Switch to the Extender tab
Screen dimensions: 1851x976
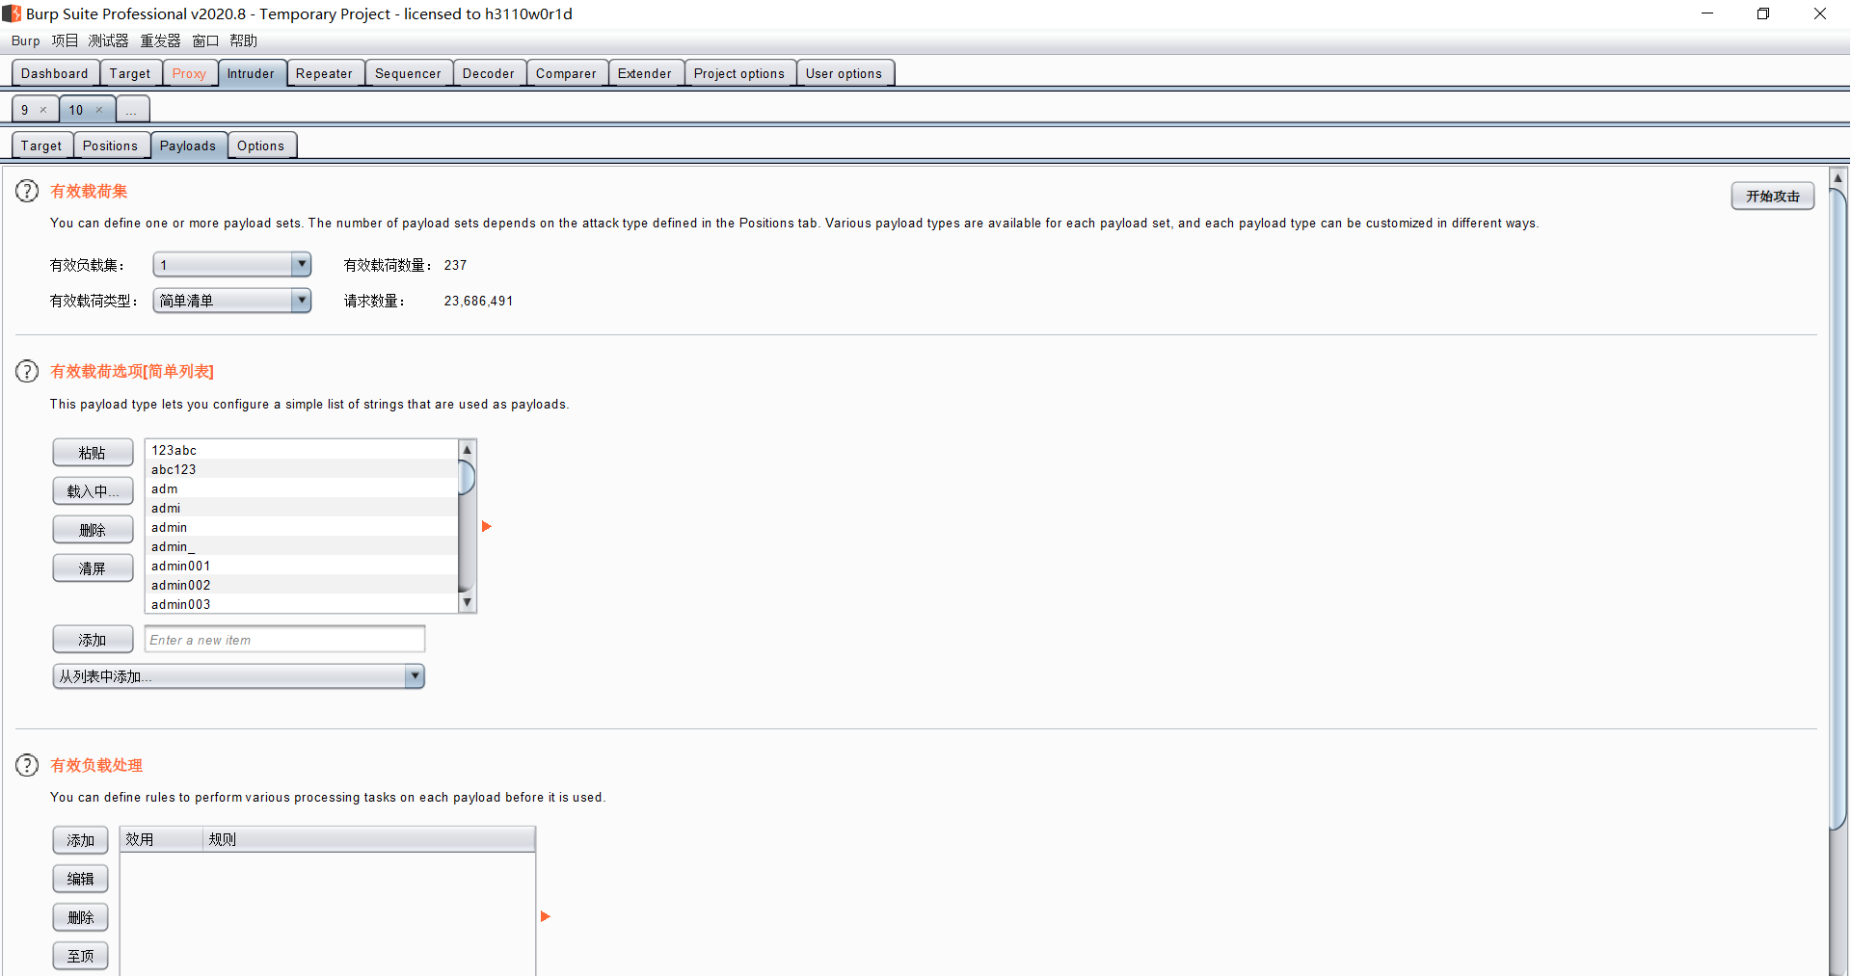pos(645,73)
